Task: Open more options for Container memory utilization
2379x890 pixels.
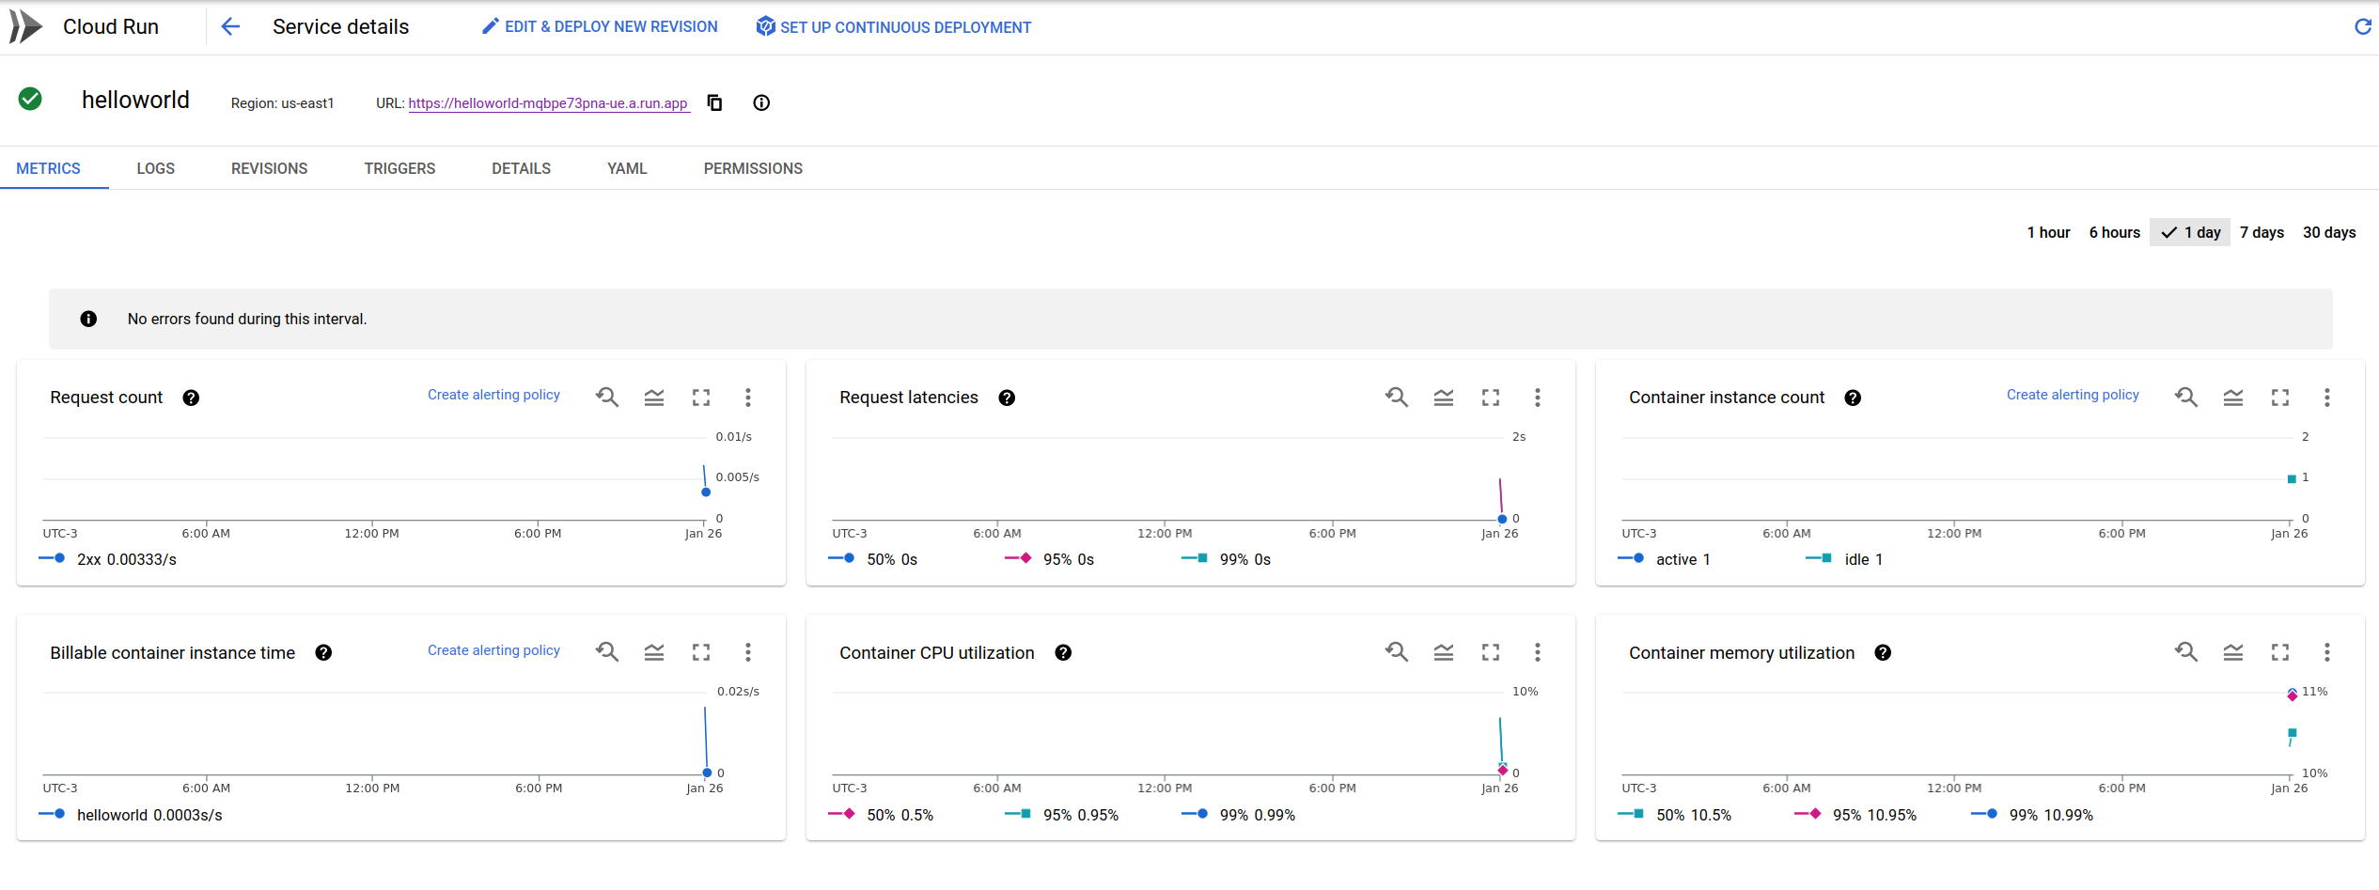Action: (x=2327, y=652)
